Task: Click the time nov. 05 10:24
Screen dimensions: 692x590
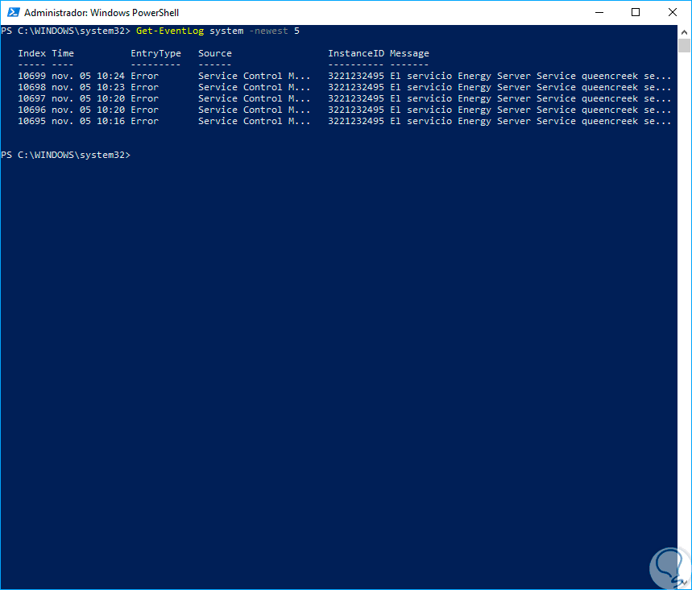Action: 89,76
